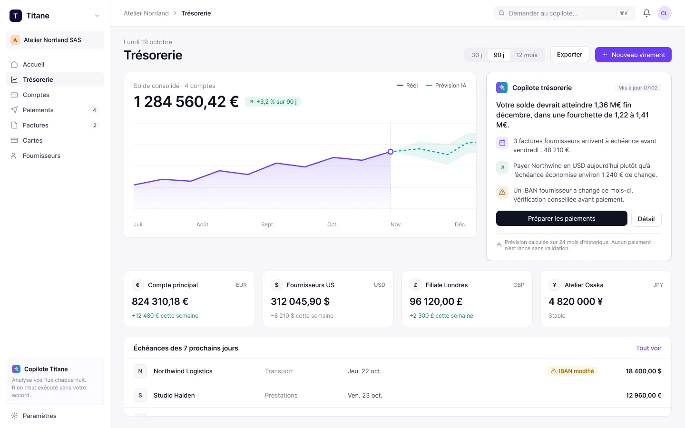Click the Tout voir link
Viewport: 685px width, 428px height.
(x=649, y=348)
